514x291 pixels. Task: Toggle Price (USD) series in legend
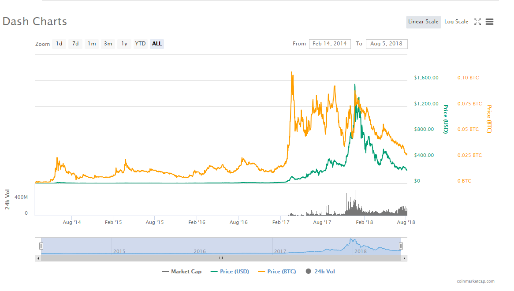pyautogui.click(x=230, y=271)
